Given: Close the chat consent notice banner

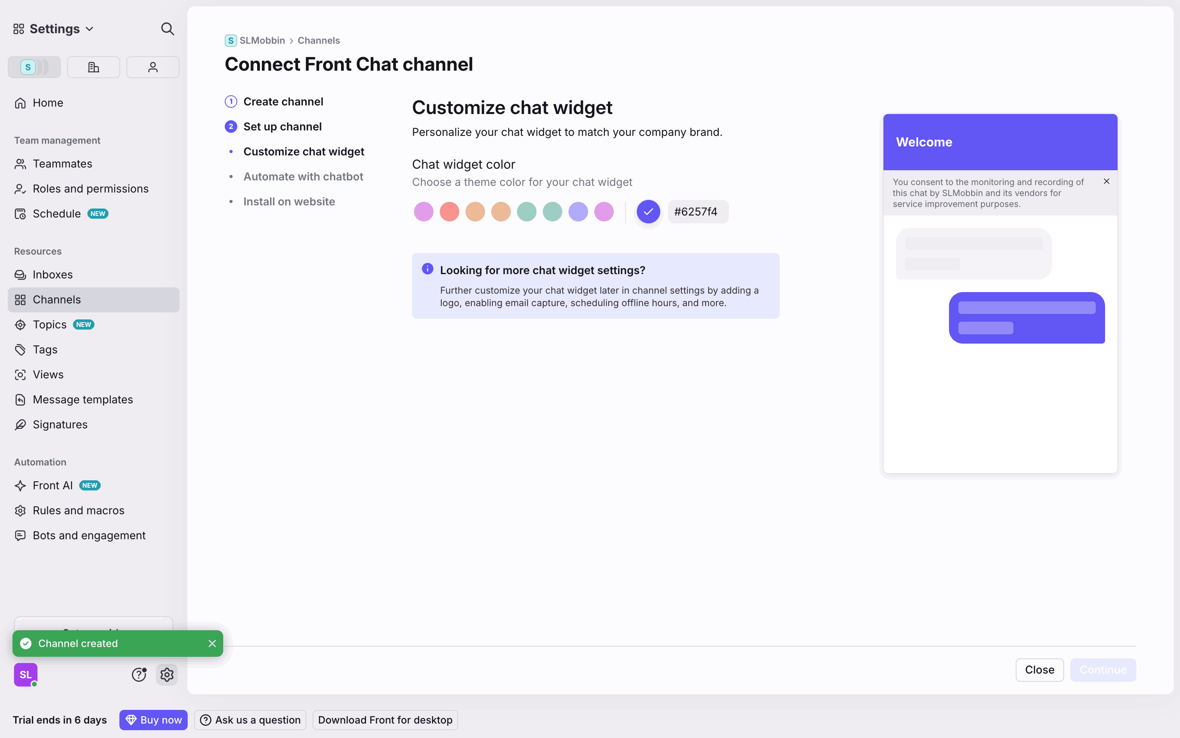Looking at the screenshot, I should (1106, 182).
